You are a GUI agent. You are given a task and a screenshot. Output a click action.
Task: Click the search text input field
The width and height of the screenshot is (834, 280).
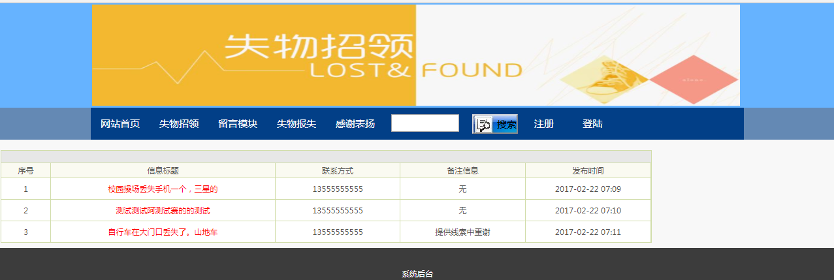tap(425, 123)
